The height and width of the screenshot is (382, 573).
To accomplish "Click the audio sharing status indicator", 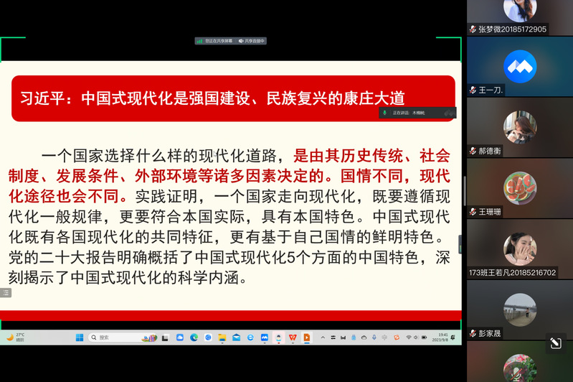I will click(252, 41).
